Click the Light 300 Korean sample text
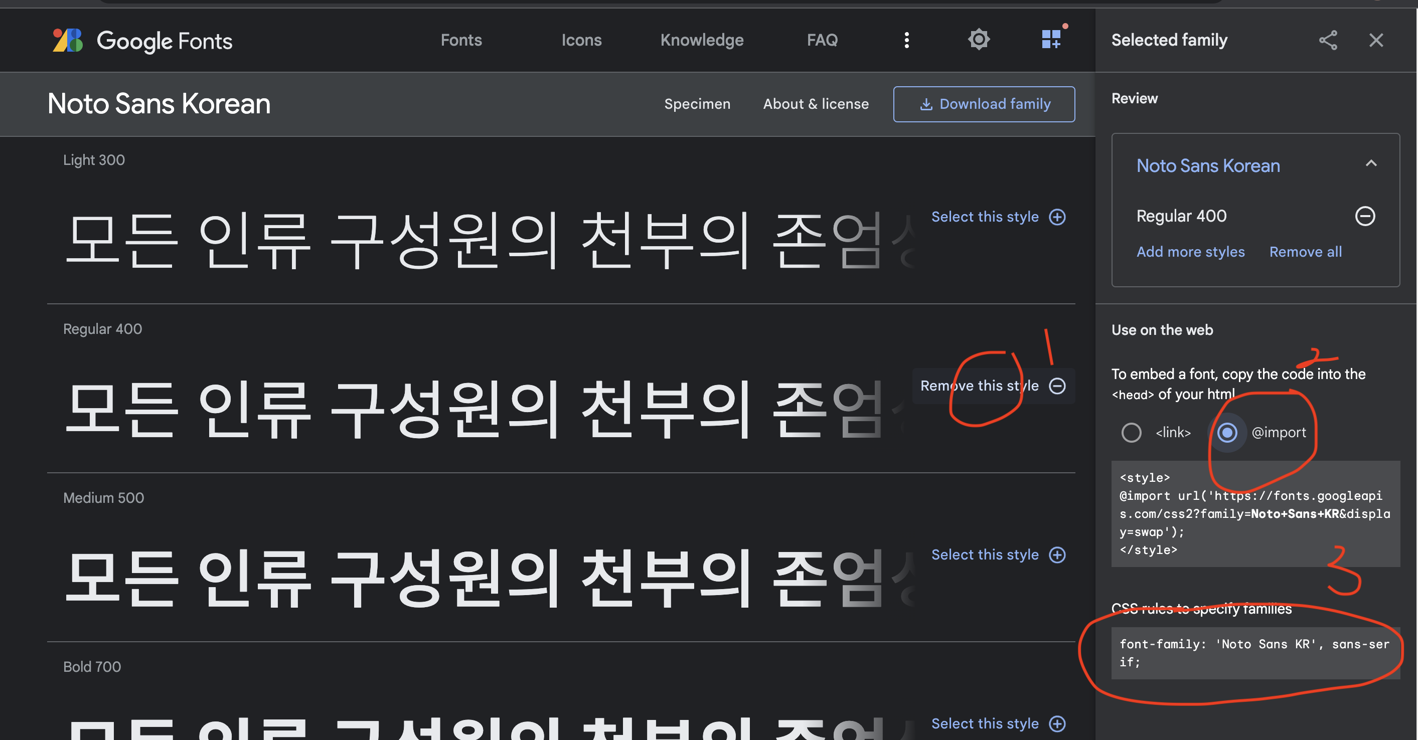The image size is (1418, 740). (490, 241)
